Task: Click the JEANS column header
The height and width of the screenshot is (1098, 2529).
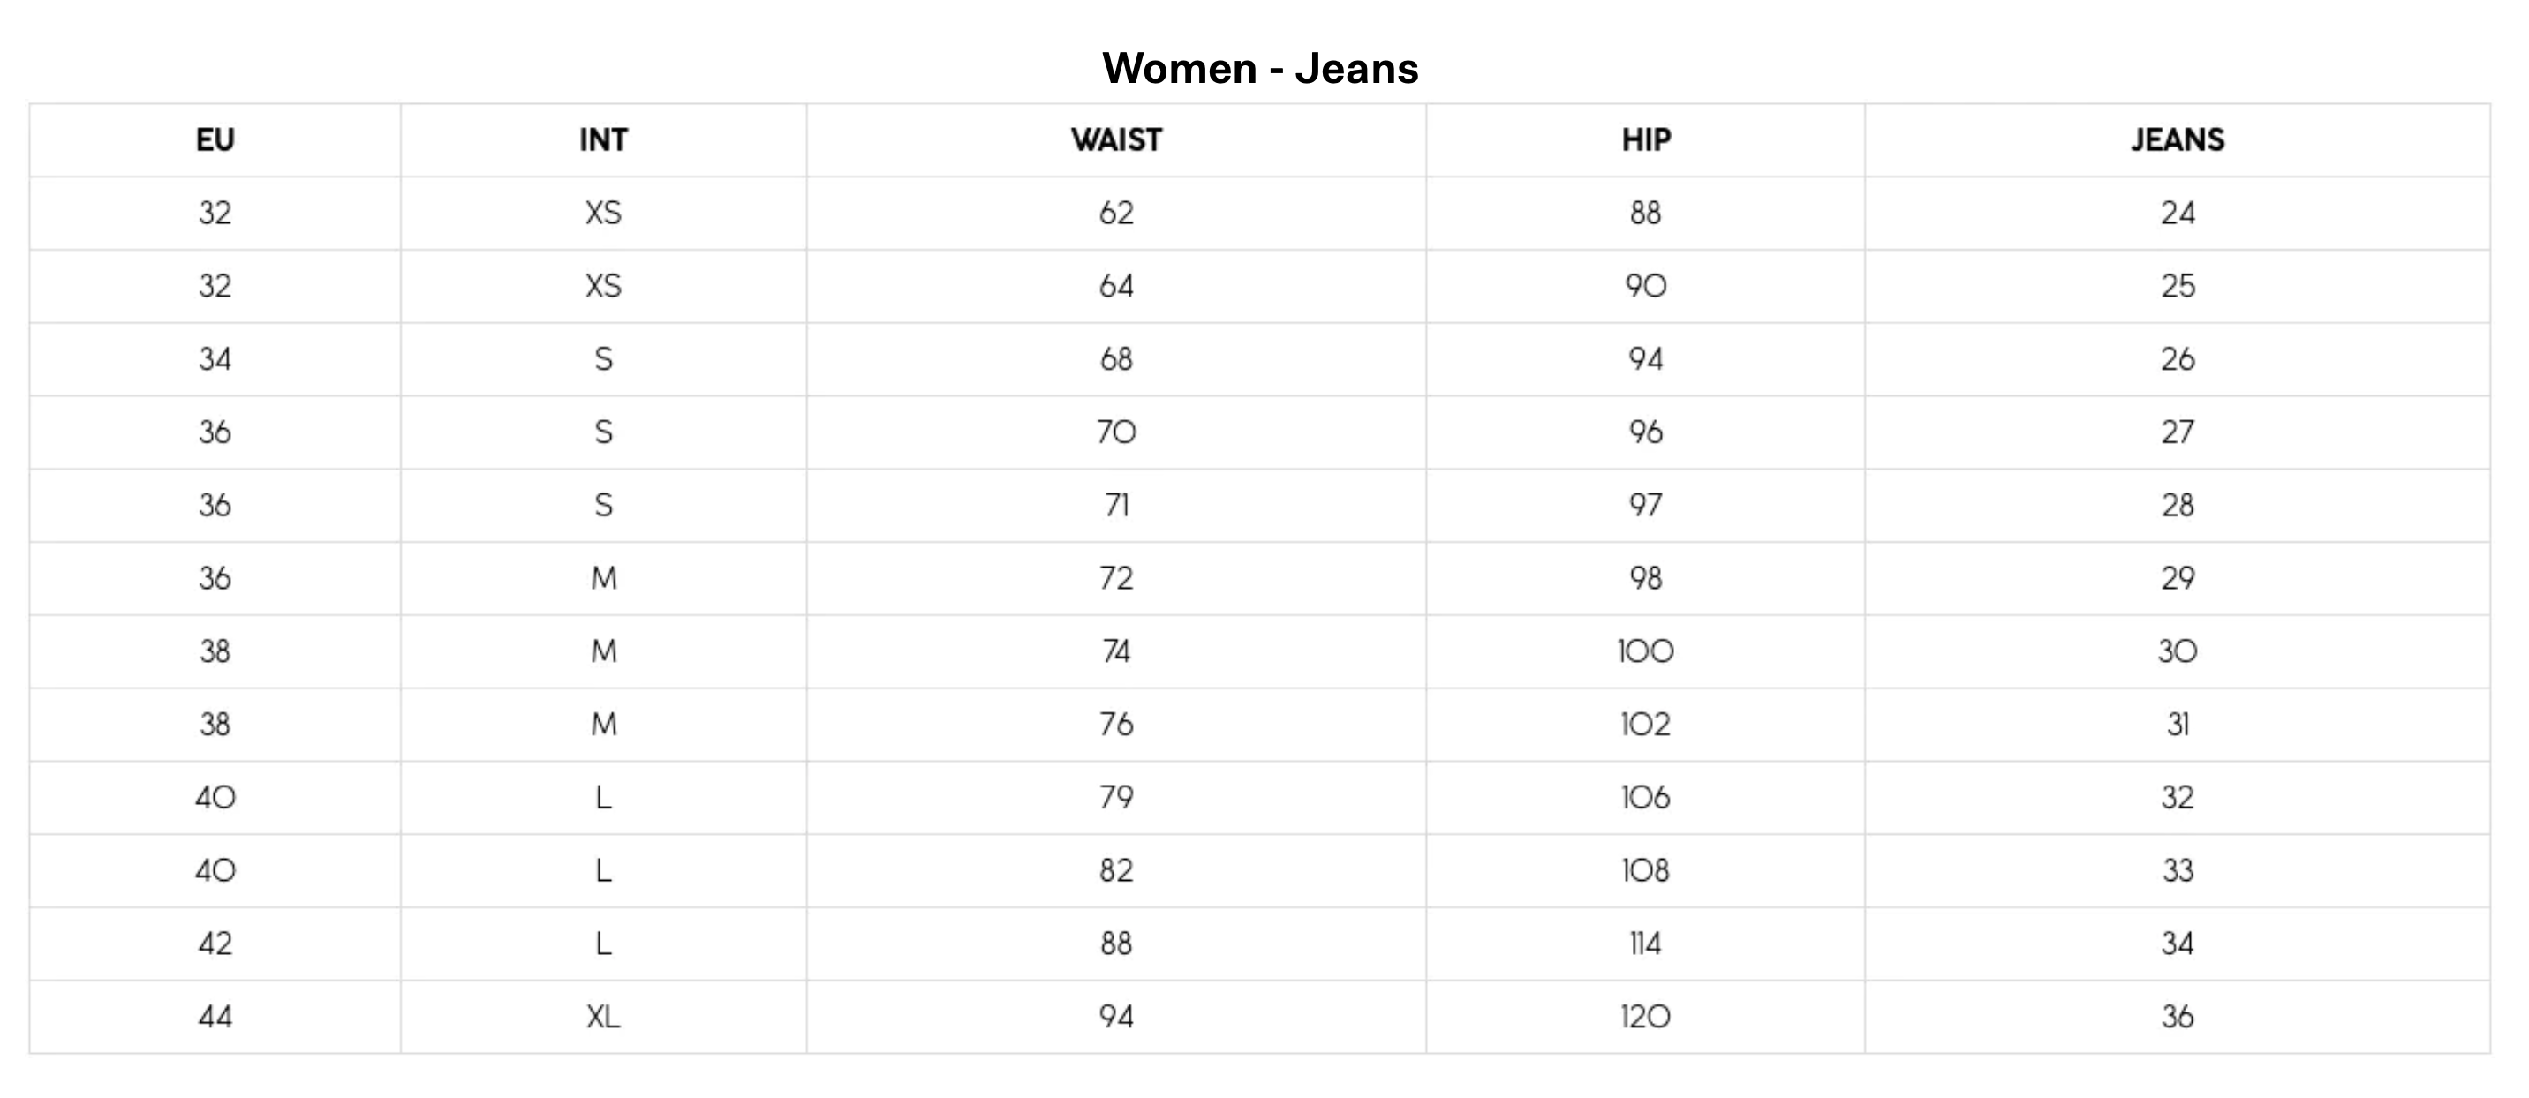Action: tap(2178, 140)
